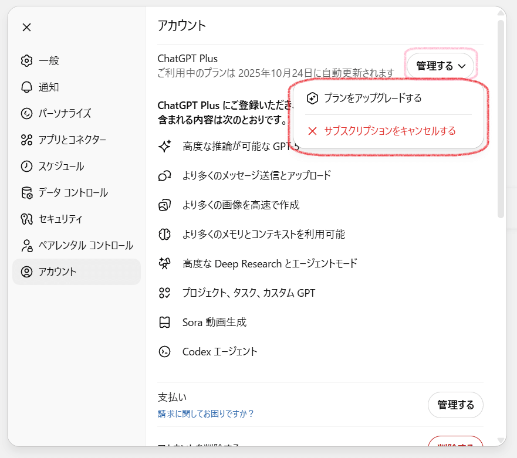Close the settings dialog with X
This screenshot has width=517, height=458.
coord(26,27)
